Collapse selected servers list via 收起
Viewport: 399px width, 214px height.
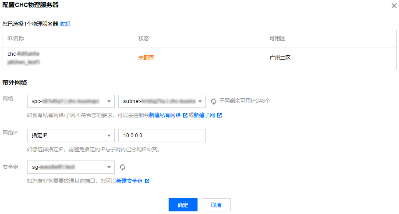click(65, 24)
